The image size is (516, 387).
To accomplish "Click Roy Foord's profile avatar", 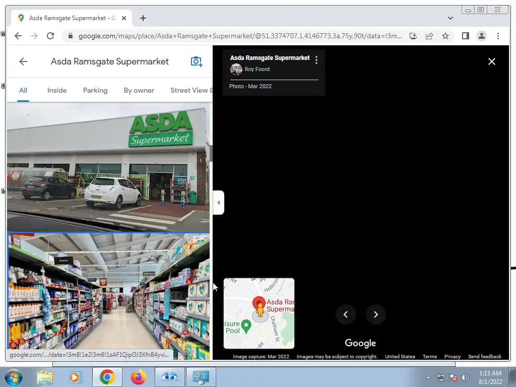I will (x=236, y=69).
